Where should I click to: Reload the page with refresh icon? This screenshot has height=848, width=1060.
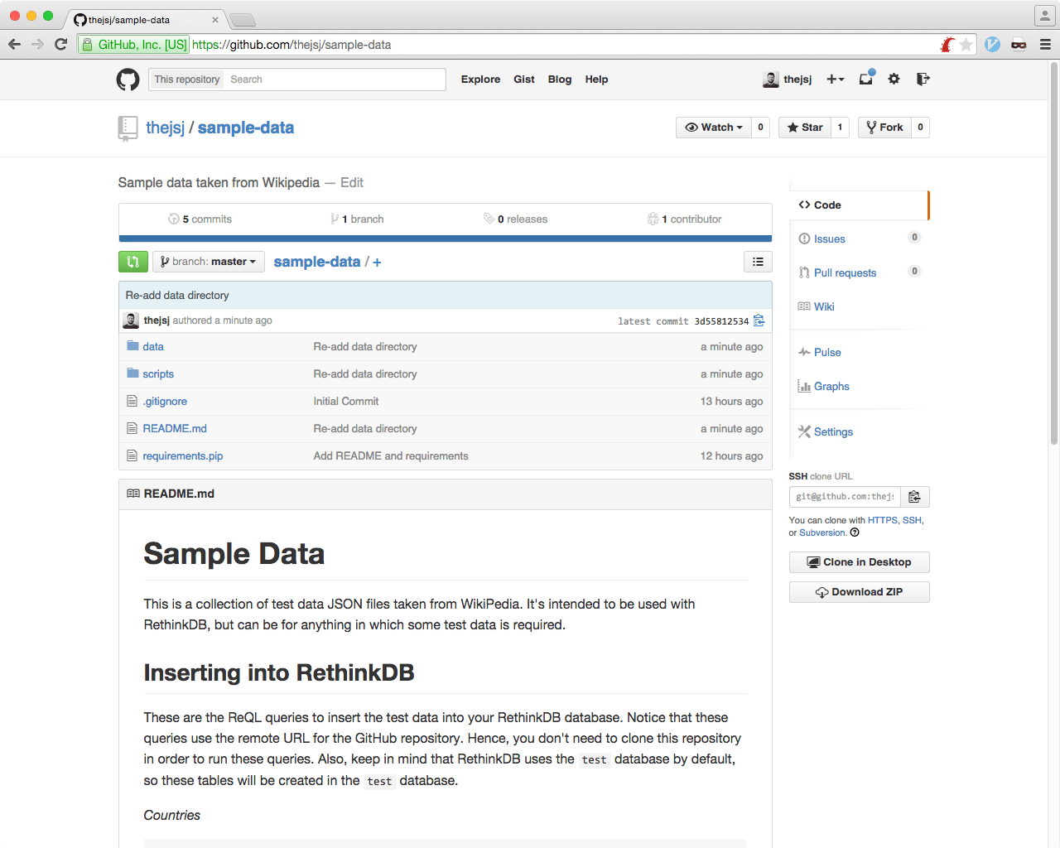(x=60, y=45)
